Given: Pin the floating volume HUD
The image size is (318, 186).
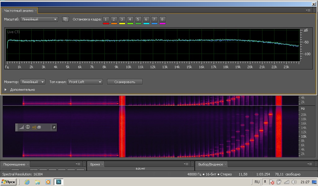Looking at the screenshot, I should click(54, 127).
